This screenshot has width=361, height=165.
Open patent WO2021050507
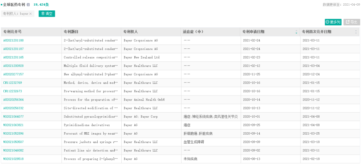(13, 142)
